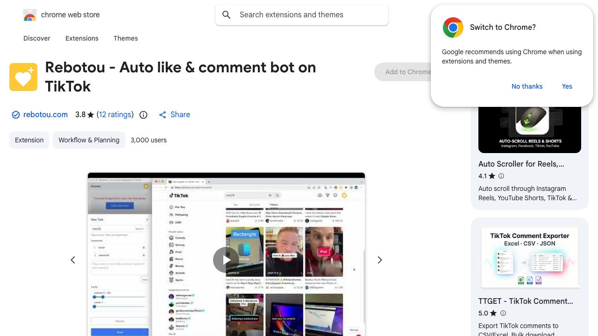Viewport: 598px width, 336px height.
Task: Play the extension preview video
Action: (x=226, y=260)
